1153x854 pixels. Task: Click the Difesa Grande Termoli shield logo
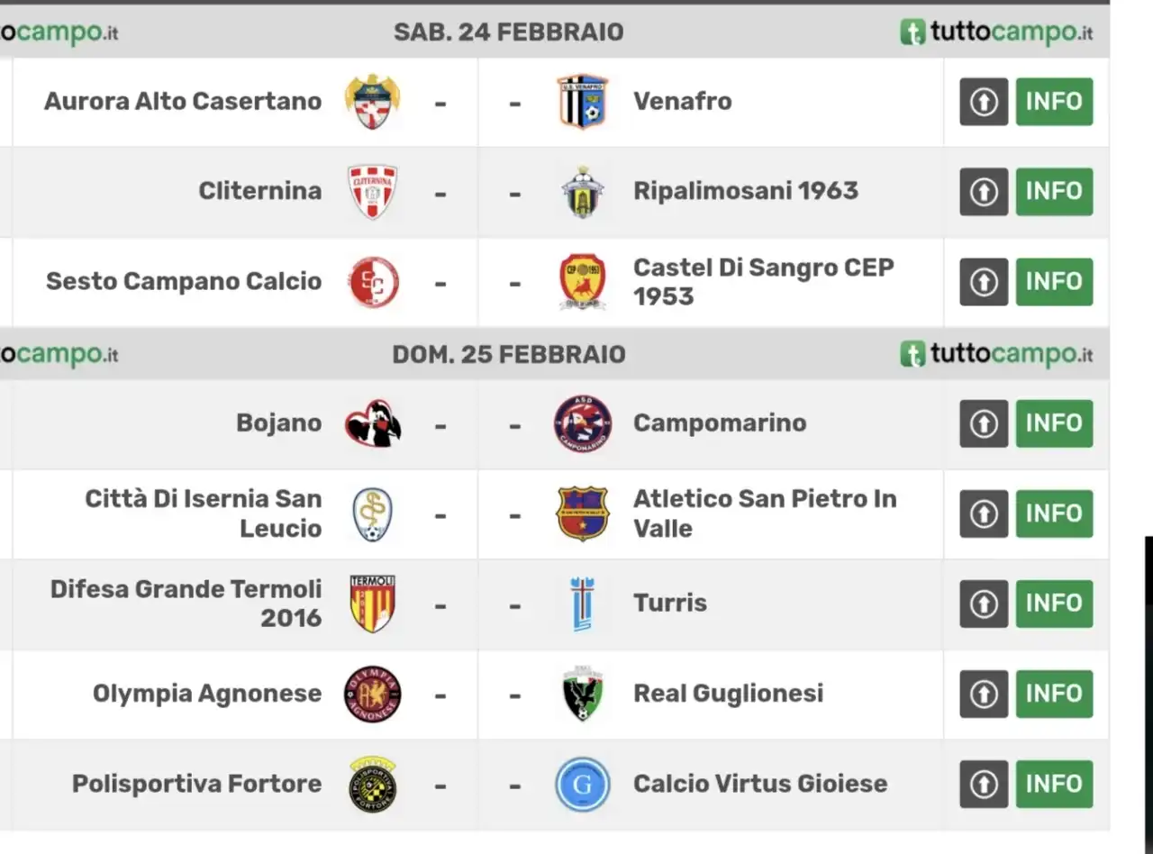coord(372,604)
